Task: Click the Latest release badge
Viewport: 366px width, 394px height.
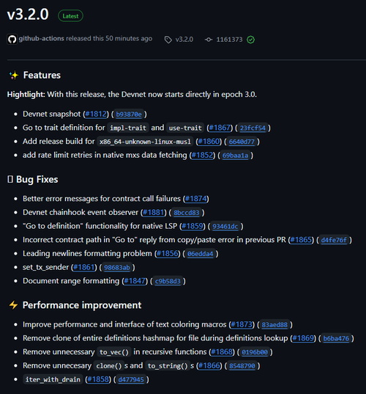Action: [x=70, y=16]
